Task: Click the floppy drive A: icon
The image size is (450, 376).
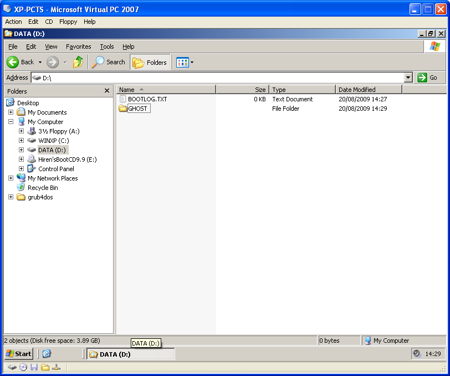Action: 32,131
